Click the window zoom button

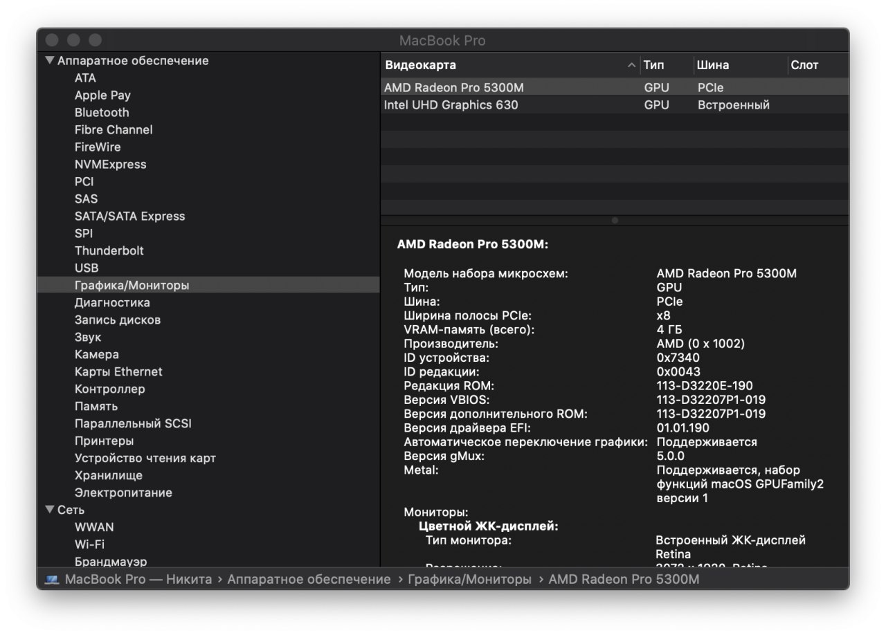pos(95,40)
